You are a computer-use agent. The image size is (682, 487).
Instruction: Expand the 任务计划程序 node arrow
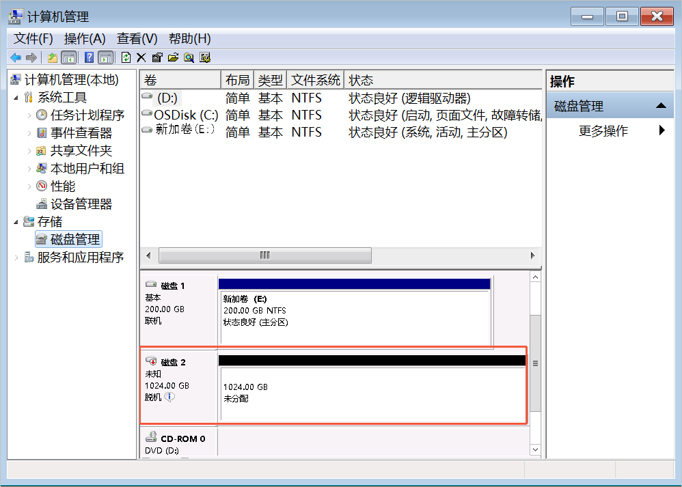click(x=29, y=115)
